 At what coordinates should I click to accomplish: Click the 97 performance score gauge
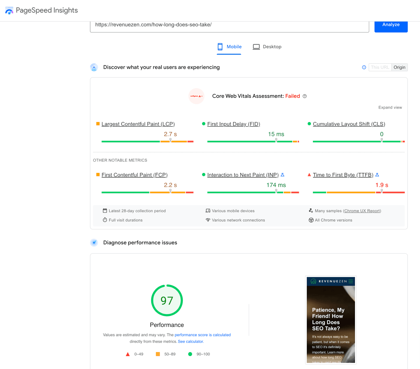[167, 300]
